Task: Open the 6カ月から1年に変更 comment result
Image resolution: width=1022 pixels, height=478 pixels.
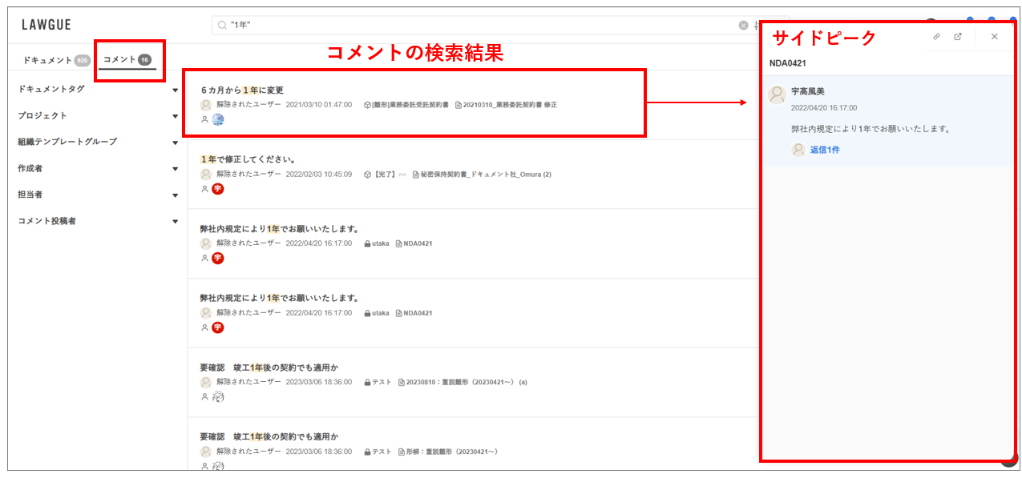Action: point(242,90)
